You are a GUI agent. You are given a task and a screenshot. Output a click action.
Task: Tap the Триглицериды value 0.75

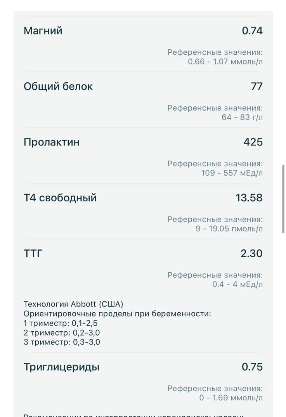252,367
